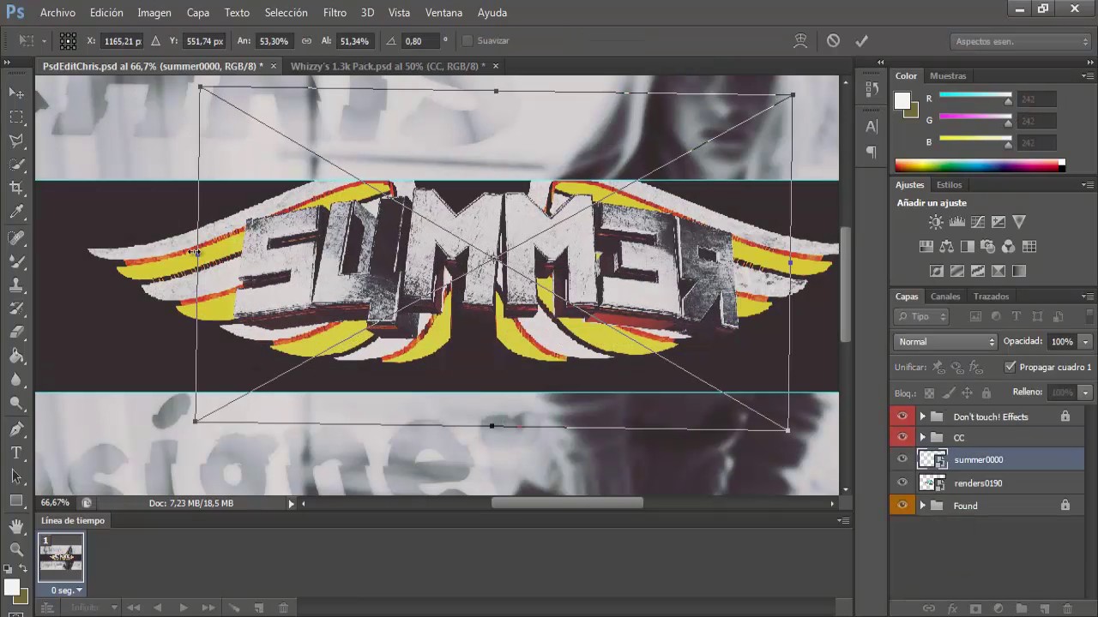Viewport: 1098px width, 617px height.
Task: Select the Move tool
Action: [x=16, y=93]
